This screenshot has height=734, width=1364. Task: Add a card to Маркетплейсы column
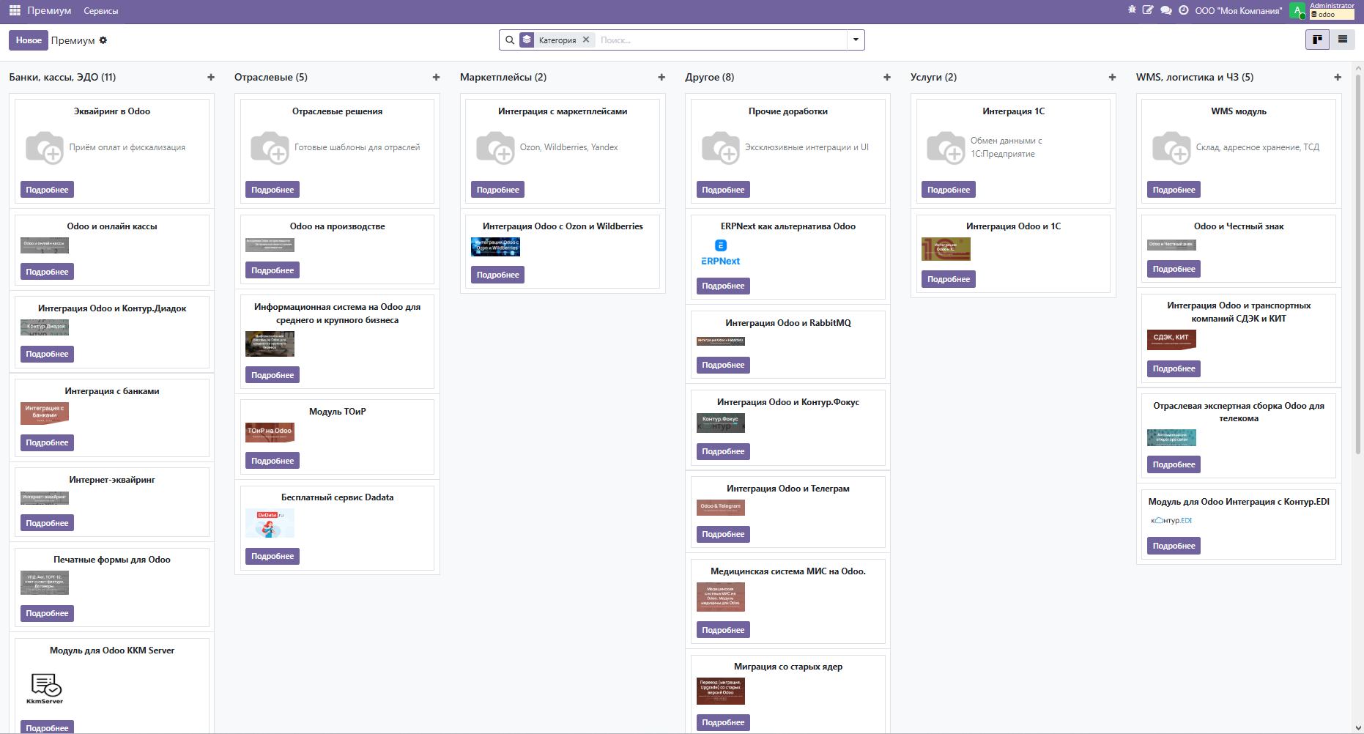[661, 77]
